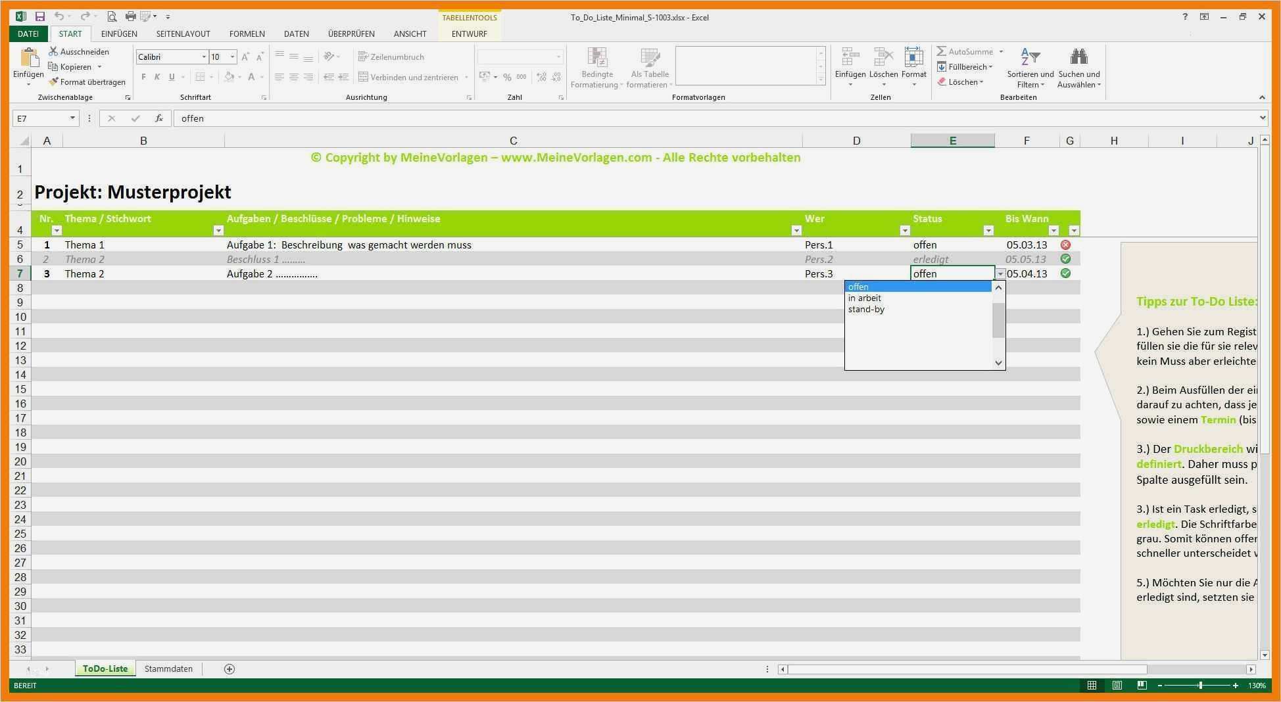Open the Wer column filter dropdown
1281x702 pixels.
pyautogui.click(x=796, y=230)
